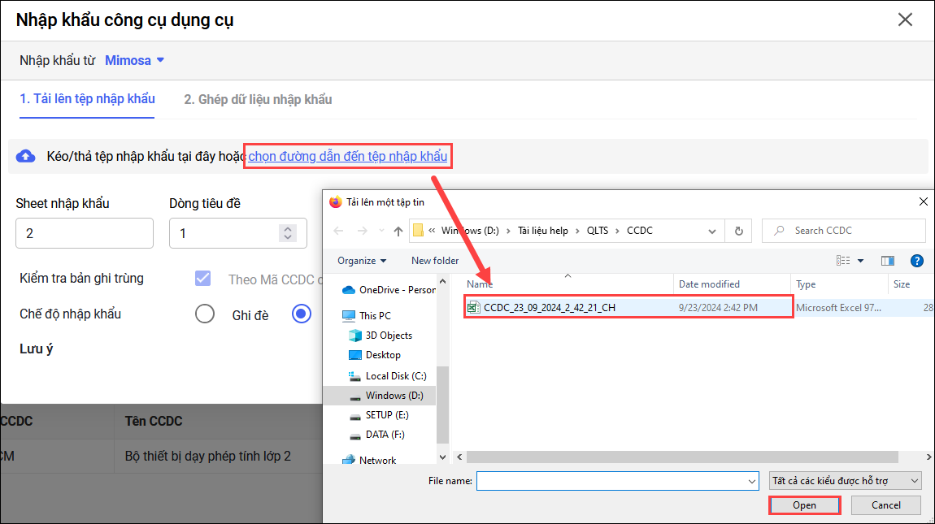935x524 pixels.
Task: Toggle the Theo Mã CCDC checkbox
Action: point(202,279)
